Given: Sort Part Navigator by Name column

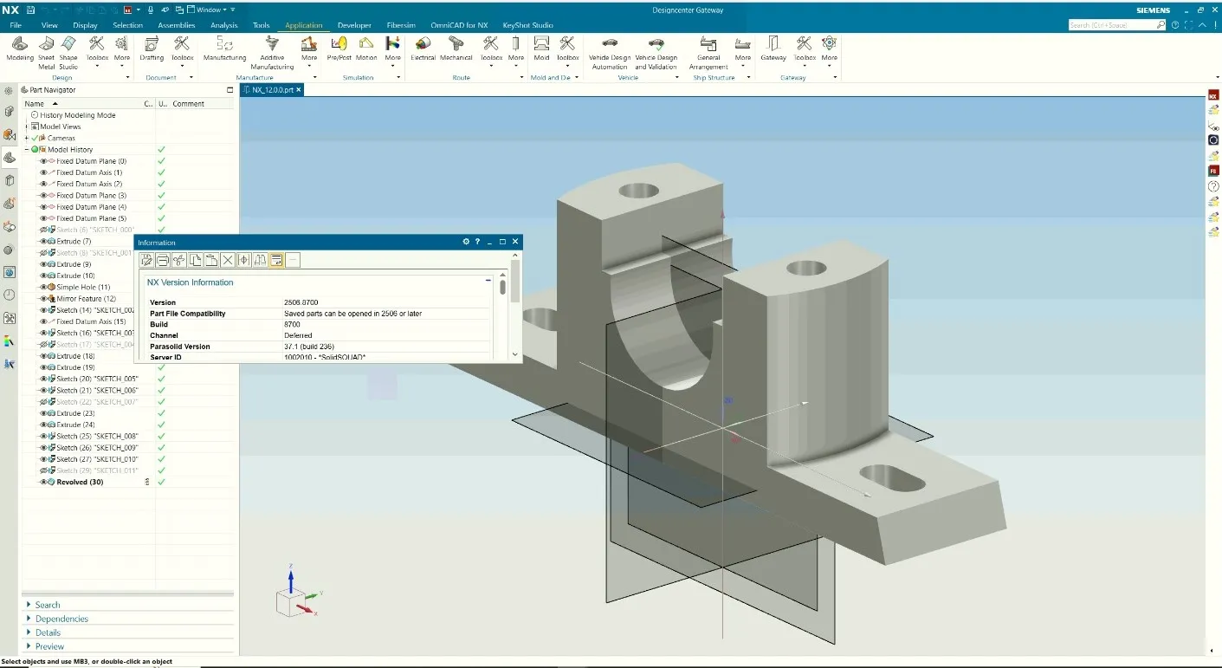Looking at the screenshot, I should tap(35, 103).
